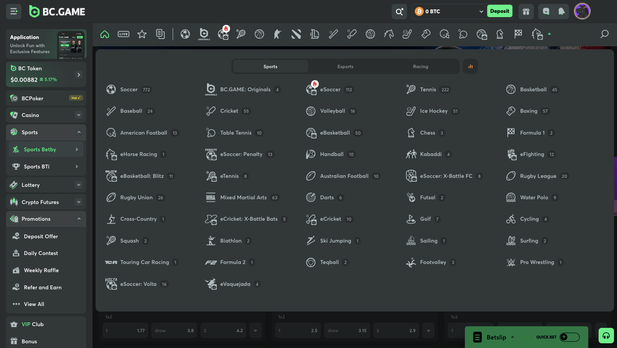
Task: Open live support with the green headset icon
Action: [x=606, y=336]
